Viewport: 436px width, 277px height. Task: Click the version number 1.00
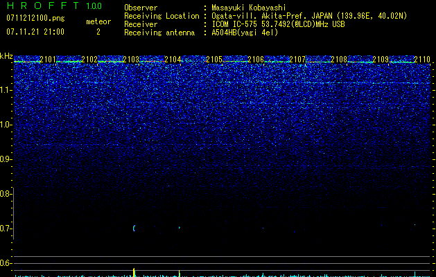click(x=94, y=6)
